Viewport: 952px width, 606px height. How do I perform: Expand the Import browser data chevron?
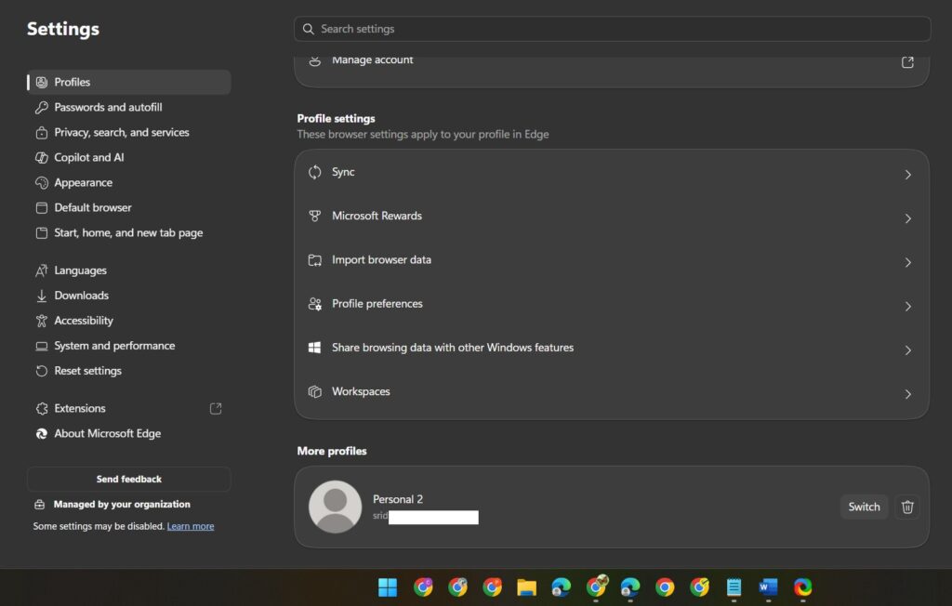click(907, 263)
